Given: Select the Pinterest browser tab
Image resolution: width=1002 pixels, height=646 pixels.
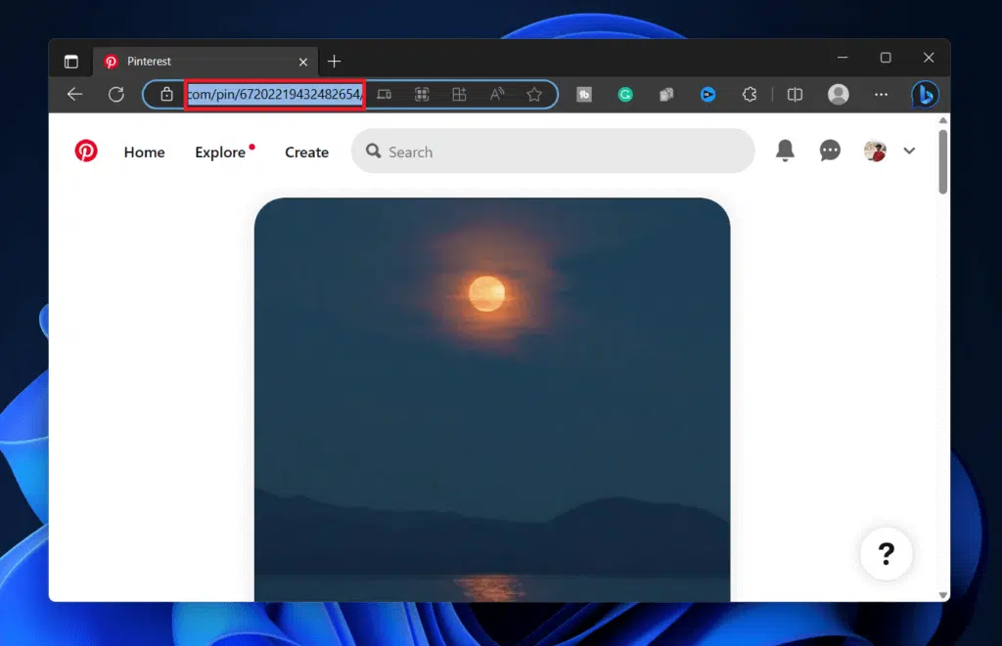Looking at the screenshot, I should (x=205, y=62).
